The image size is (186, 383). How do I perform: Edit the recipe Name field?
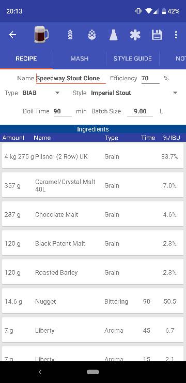pyautogui.click(x=71, y=78)
